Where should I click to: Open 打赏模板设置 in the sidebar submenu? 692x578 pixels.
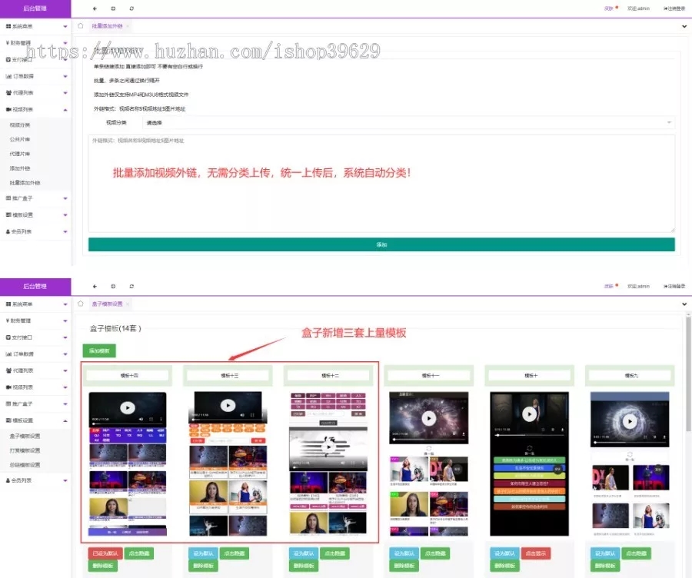coord(25,450)
